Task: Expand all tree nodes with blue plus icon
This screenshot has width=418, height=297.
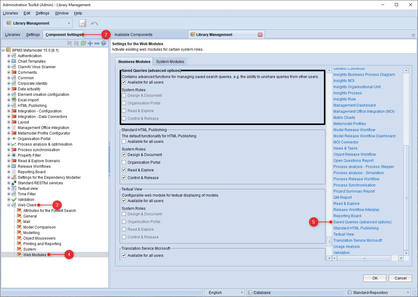Action: click(90, 43)
